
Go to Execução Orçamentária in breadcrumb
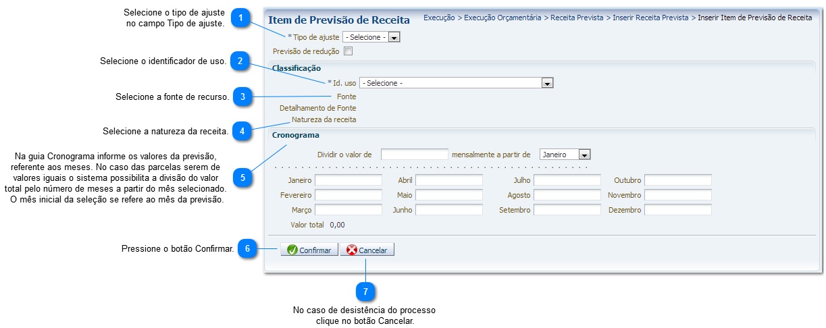tap(502, 18)
